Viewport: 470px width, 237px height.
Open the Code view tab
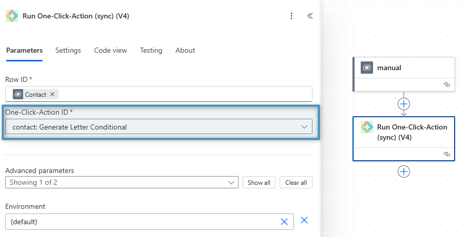coord(110,50)
